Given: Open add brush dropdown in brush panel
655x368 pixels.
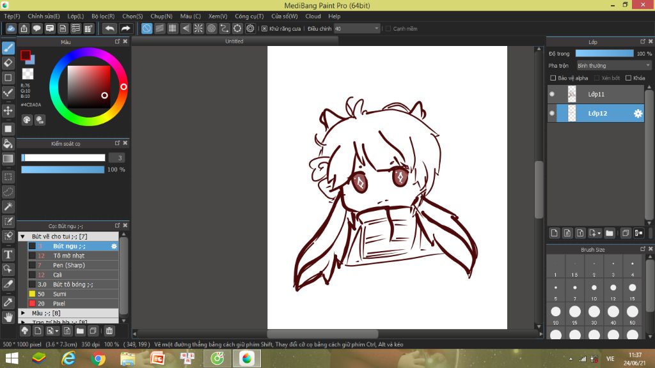Looking at the screenshot, I should pos(57,332).
